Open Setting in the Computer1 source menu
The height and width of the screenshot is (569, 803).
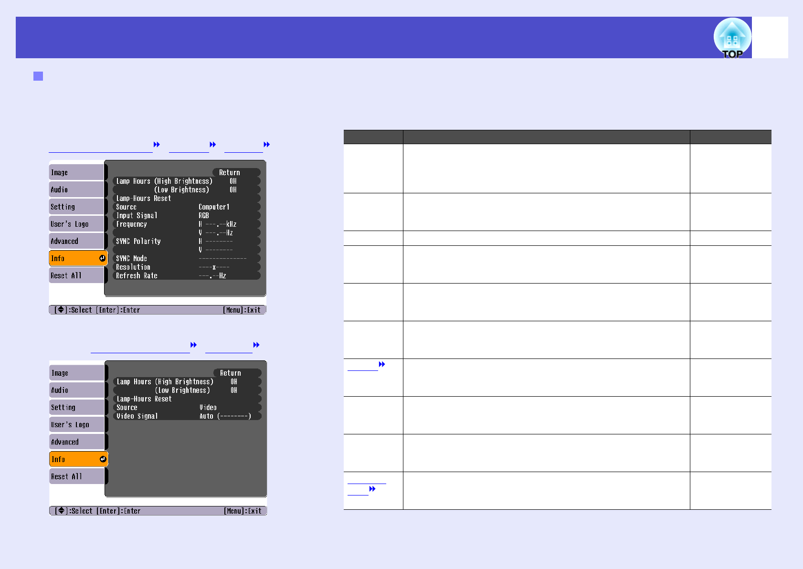click(76, 207)
